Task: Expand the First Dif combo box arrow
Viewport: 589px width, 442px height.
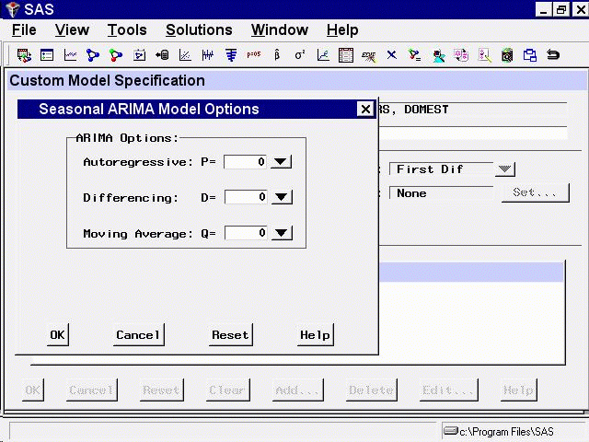Action: (x=504, y=169)
